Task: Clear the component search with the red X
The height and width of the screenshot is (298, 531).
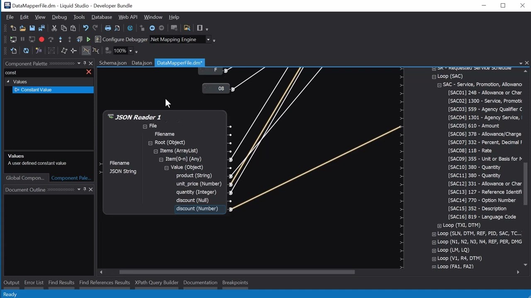Action: pyautogui.click(x=88, y=72)
